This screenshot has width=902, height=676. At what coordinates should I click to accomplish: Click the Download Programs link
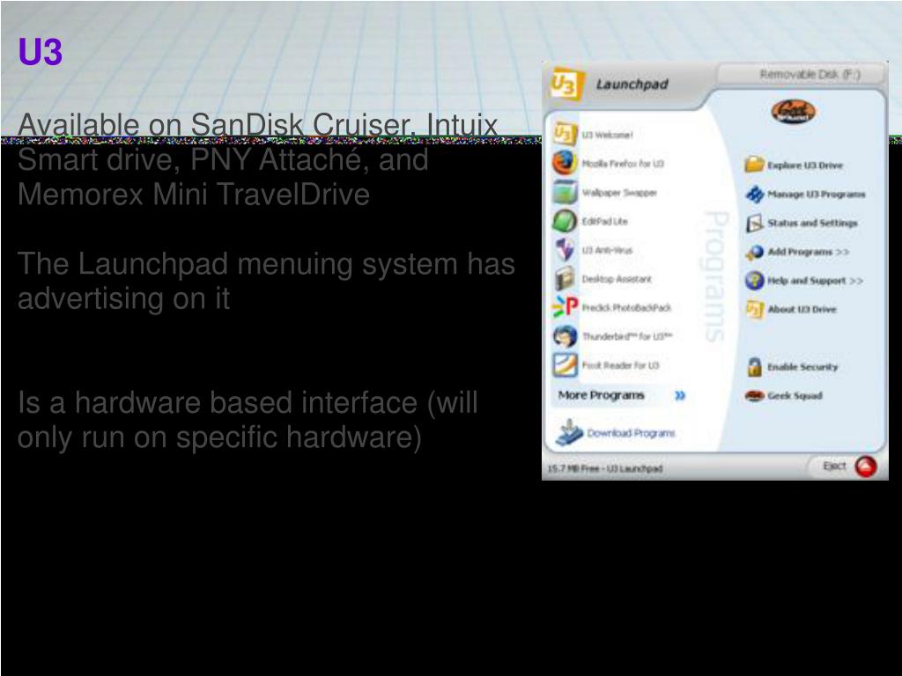pos(631,433)
